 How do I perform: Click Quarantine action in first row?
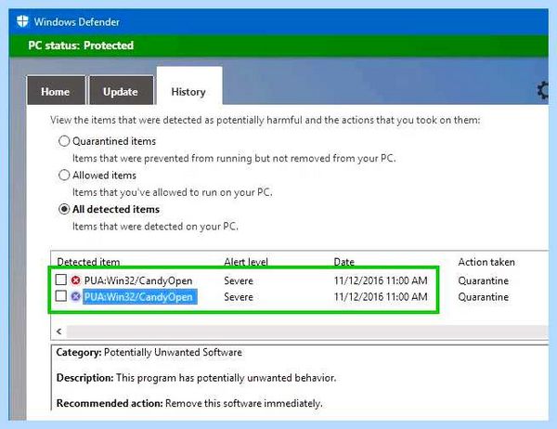pyautogui.click(x=483, y=280)
